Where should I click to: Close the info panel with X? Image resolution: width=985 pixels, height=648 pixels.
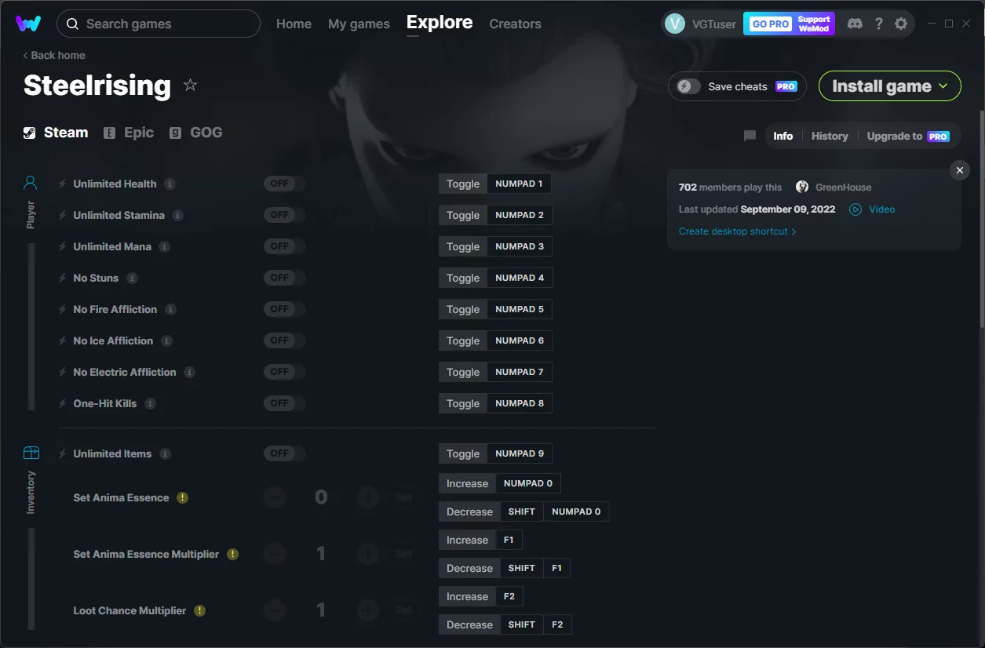[959, 170]
